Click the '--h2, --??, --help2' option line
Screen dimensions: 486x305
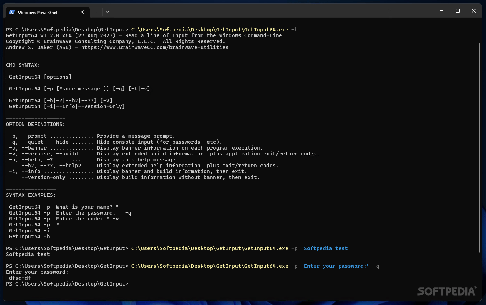(150, 166)
